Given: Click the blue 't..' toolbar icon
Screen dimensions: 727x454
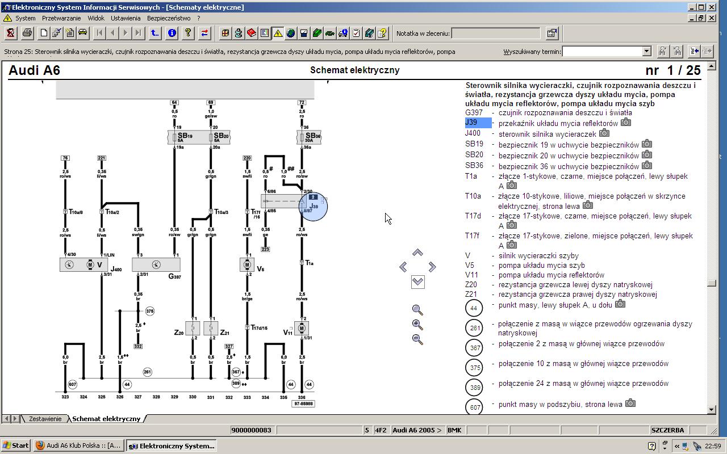Looking at the screenshot, I should point(154,33).
